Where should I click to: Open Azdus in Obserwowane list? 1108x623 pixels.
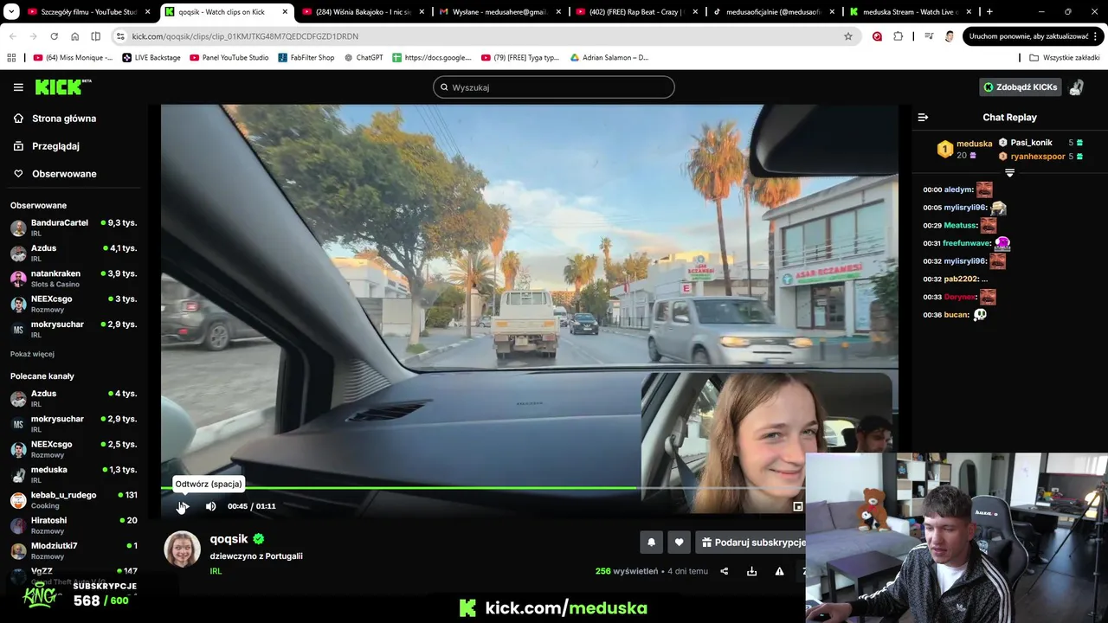[74, 253]
